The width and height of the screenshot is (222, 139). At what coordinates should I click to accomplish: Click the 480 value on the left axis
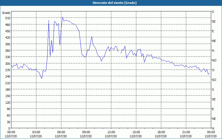click(8, 25)
